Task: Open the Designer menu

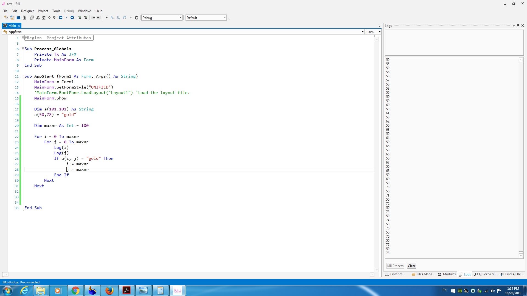Action: (x=27, y=11)
